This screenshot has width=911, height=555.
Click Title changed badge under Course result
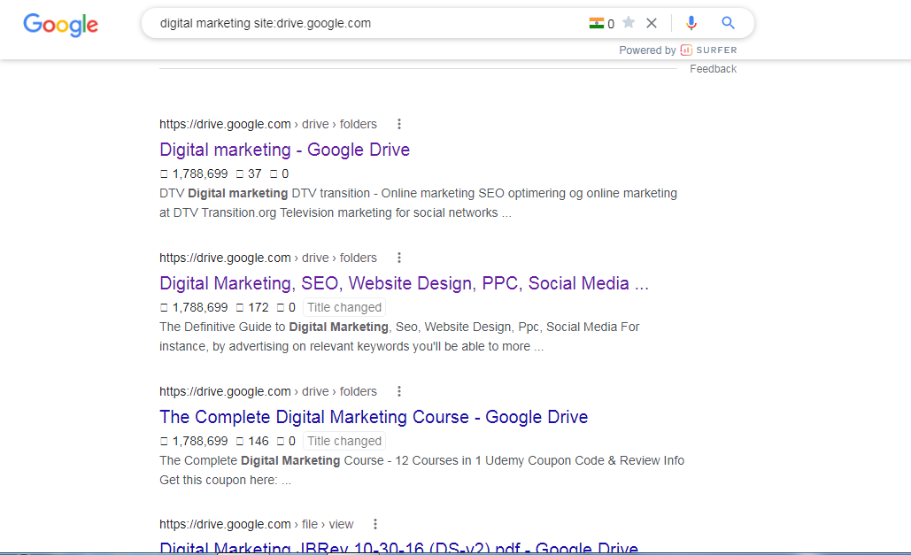click(x=344, y=441)
